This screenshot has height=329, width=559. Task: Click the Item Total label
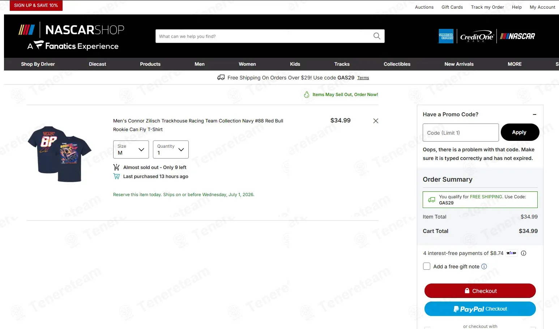[x=434, y=217]
